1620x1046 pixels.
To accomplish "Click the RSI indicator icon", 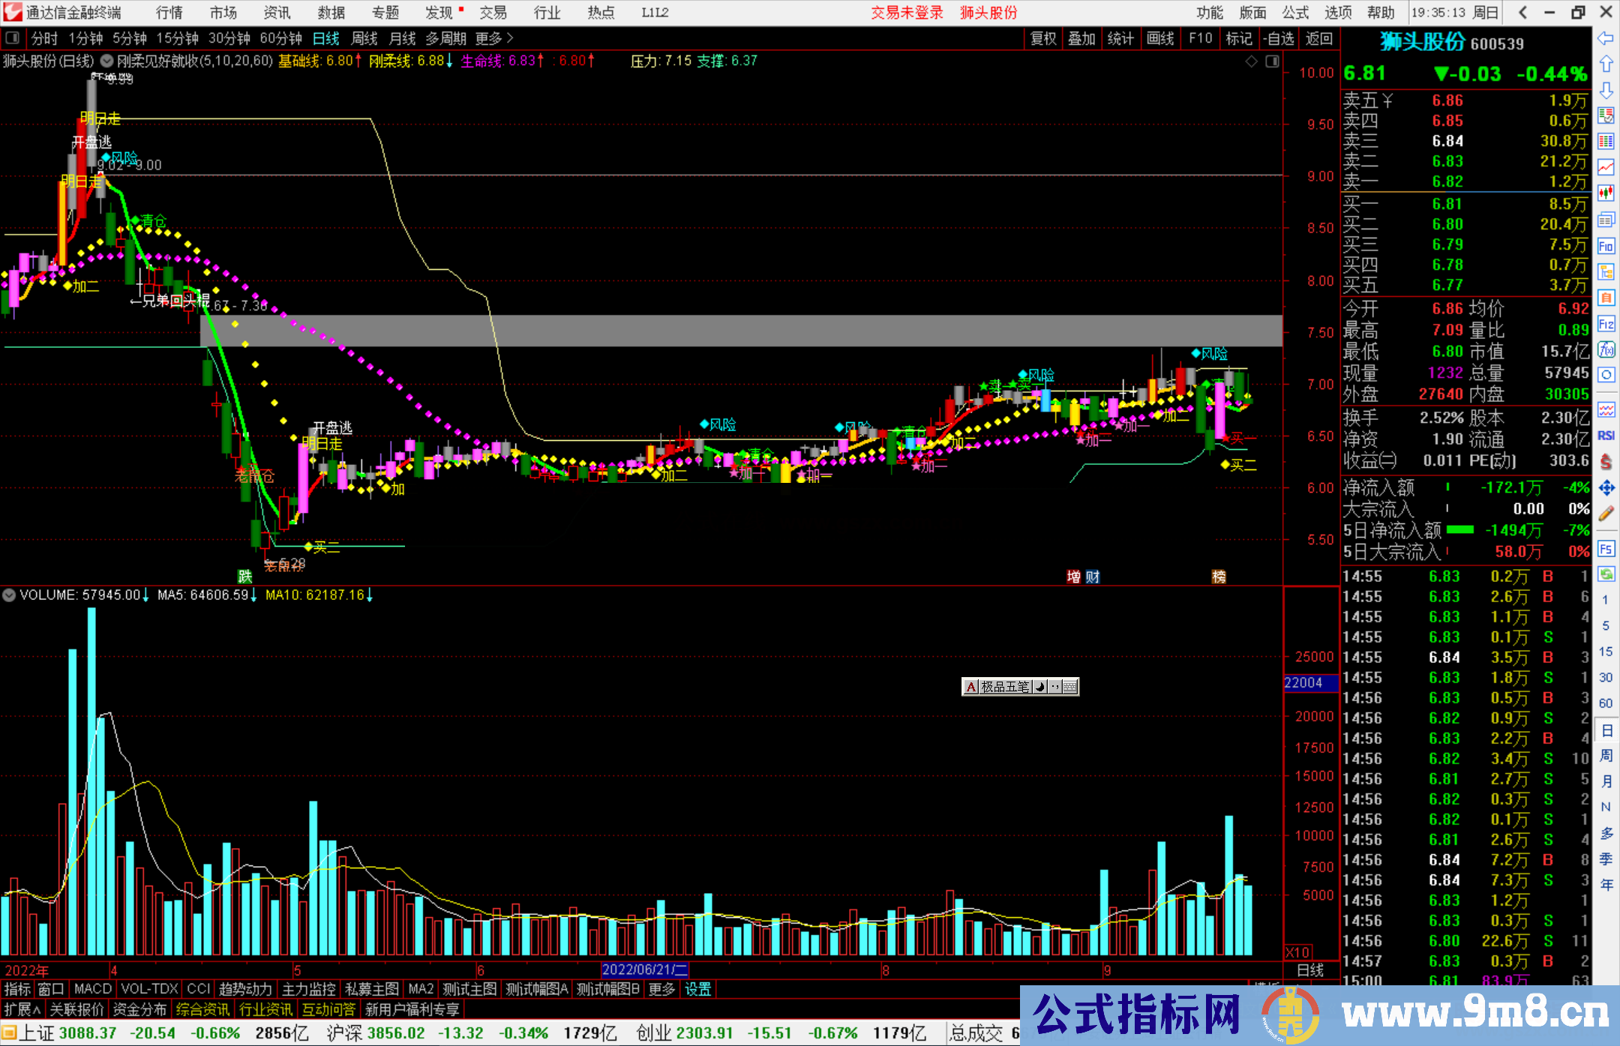I will point(1606,436).
